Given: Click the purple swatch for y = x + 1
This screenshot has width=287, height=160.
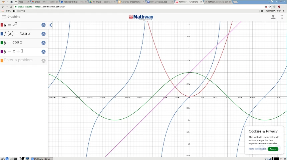Looking at the screenshot, I should point(2,52).
